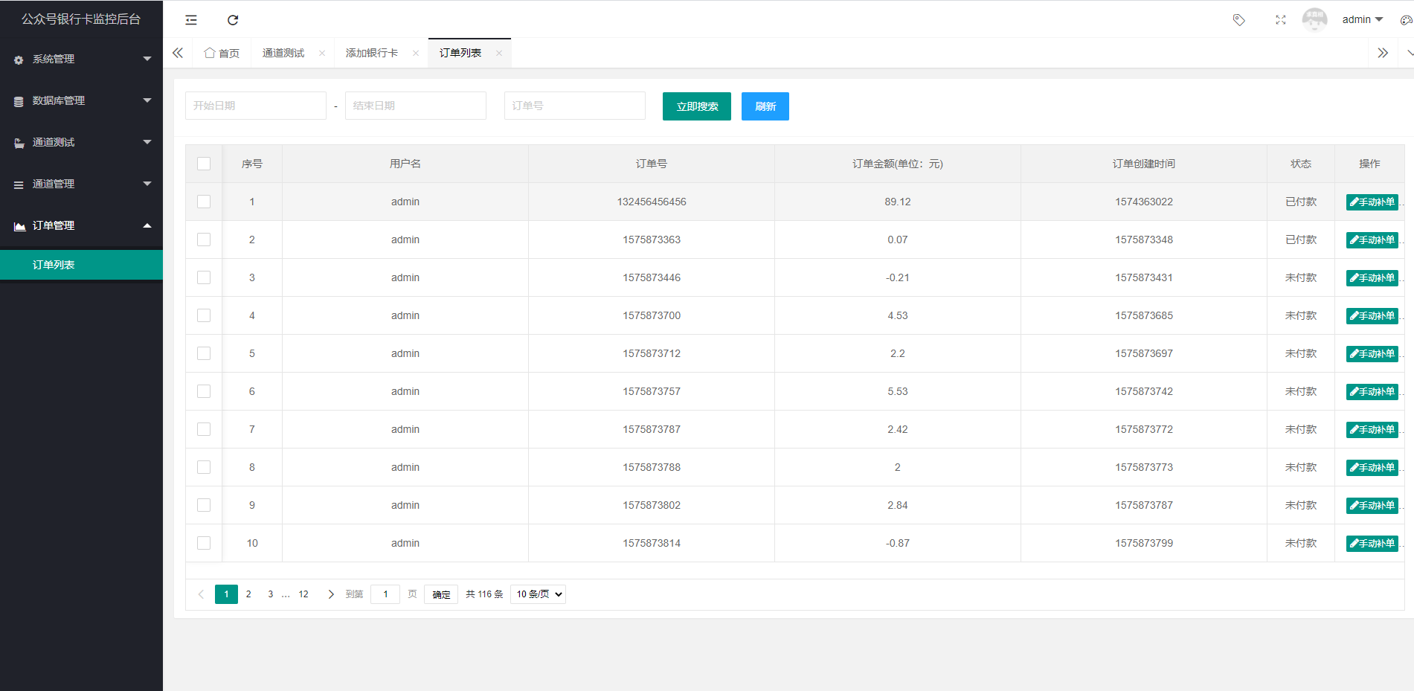This screenshot has width=1414, height=691.
Task: Click the page refresh icon in header
Action: coord(233,20)
